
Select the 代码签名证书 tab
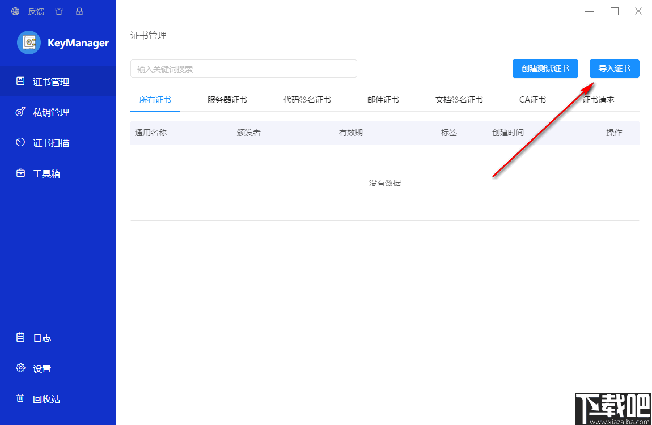pyautogui.click(x=306, y=99)
